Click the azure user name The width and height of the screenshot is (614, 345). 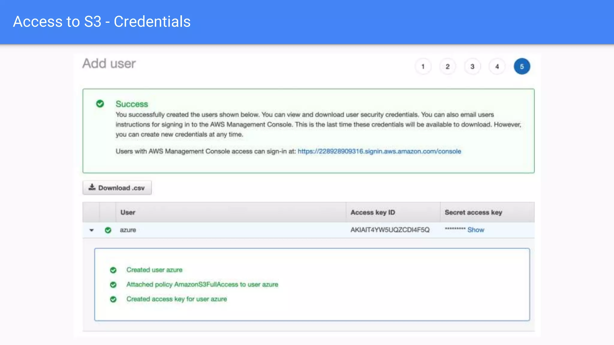128,230
